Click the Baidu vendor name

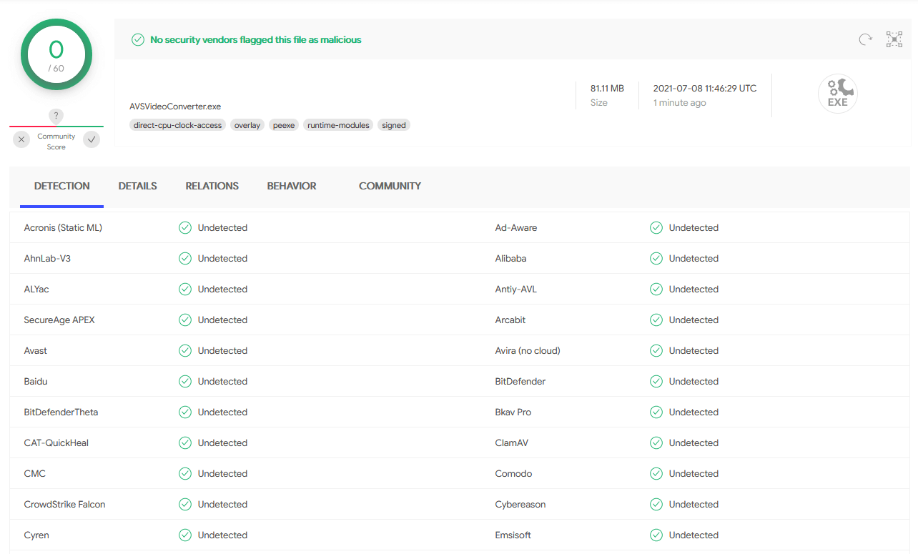[x=36, y=382]
